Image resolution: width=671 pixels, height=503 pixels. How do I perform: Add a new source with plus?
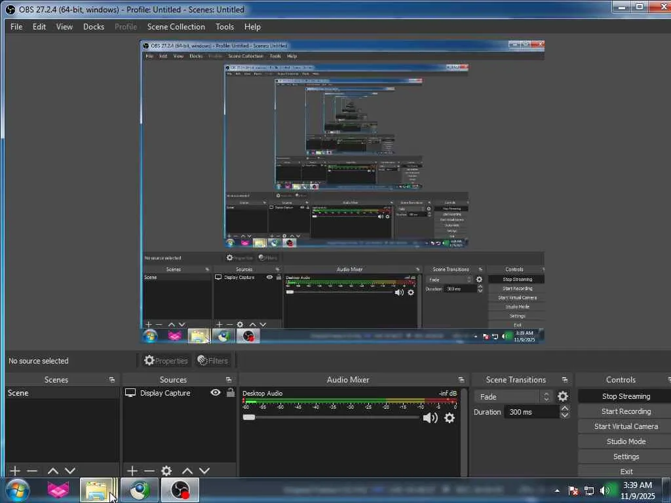tap(132, 471)
